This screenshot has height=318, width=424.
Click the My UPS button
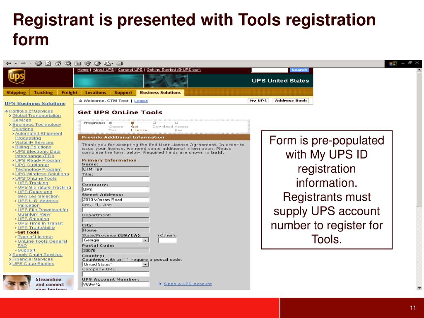258,101
